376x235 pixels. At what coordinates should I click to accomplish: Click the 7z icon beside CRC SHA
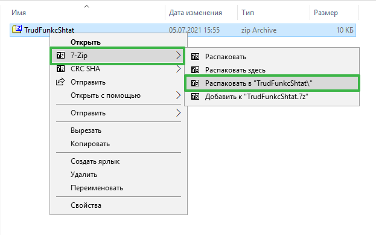coord(60,69)
